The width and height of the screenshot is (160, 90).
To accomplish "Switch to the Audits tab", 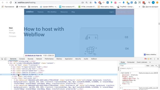I will pos(86,59).
